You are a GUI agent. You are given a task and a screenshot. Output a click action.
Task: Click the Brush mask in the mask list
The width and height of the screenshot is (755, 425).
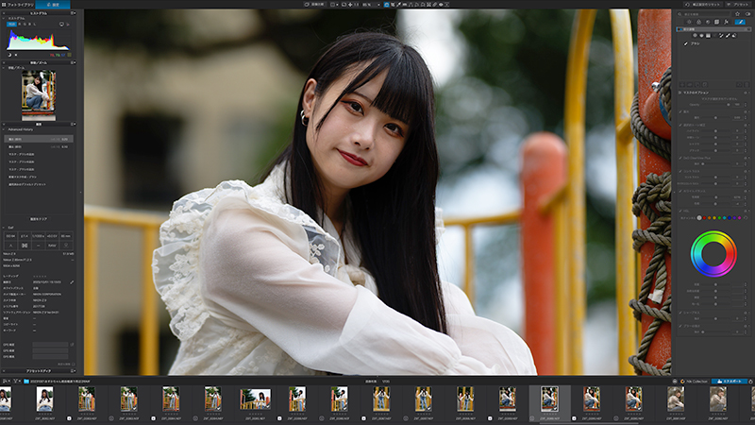(692, 43)
